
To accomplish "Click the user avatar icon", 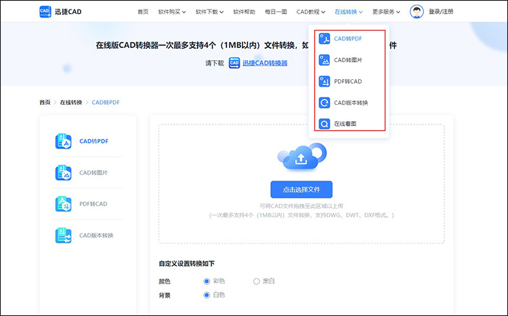I will tap(417, 12).
